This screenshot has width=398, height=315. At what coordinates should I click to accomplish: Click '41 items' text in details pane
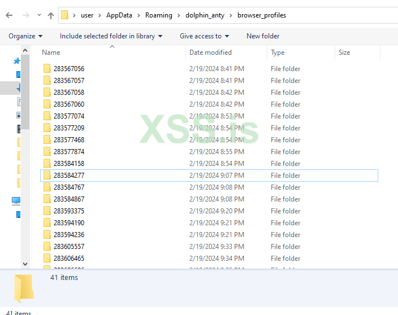pos(64,278)
